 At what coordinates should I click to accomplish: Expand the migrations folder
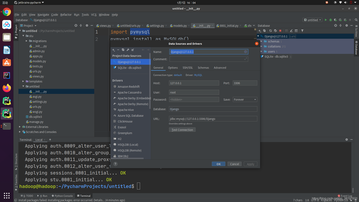(x=27, y=41)
